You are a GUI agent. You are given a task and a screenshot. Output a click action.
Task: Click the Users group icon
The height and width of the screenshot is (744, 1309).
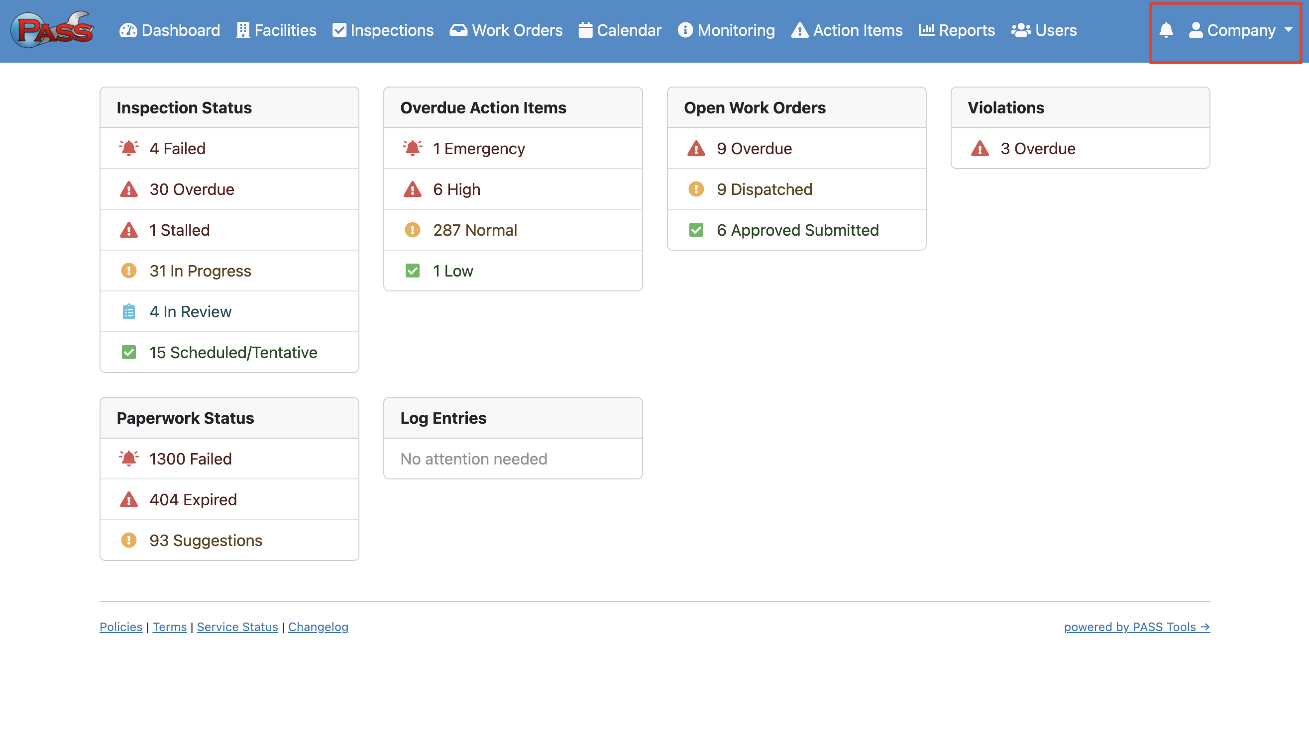[1021, 30]
